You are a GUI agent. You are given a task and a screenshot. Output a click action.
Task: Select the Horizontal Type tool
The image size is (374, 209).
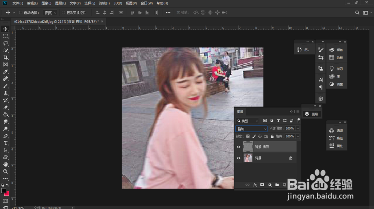[x=6, y=143]
